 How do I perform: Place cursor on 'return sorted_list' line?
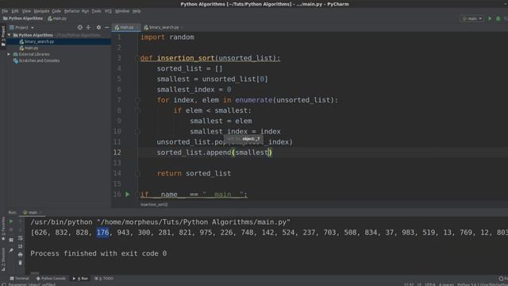(194, 173)
